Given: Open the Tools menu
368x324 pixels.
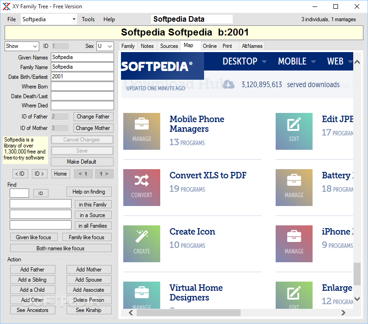Looking at the screenshot, I should (x=88, y=19).
